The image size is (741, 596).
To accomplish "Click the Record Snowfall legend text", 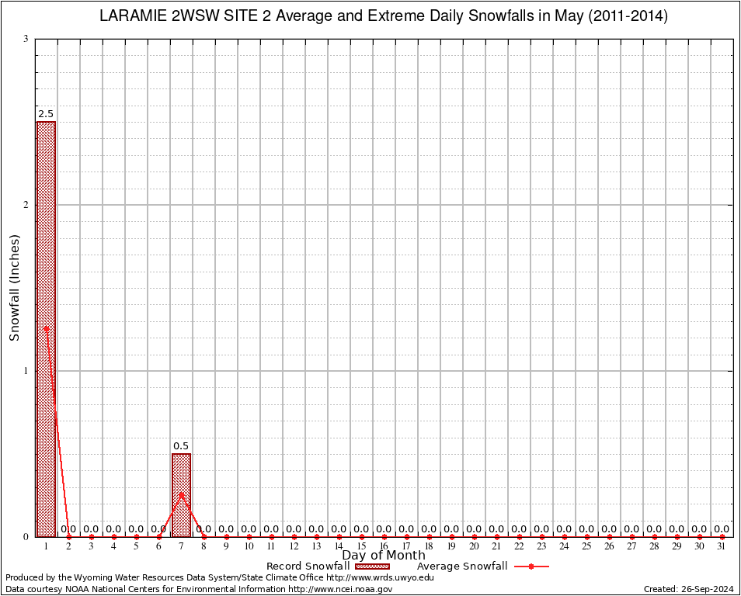I will pyautogui.click(x=308, y=567).
